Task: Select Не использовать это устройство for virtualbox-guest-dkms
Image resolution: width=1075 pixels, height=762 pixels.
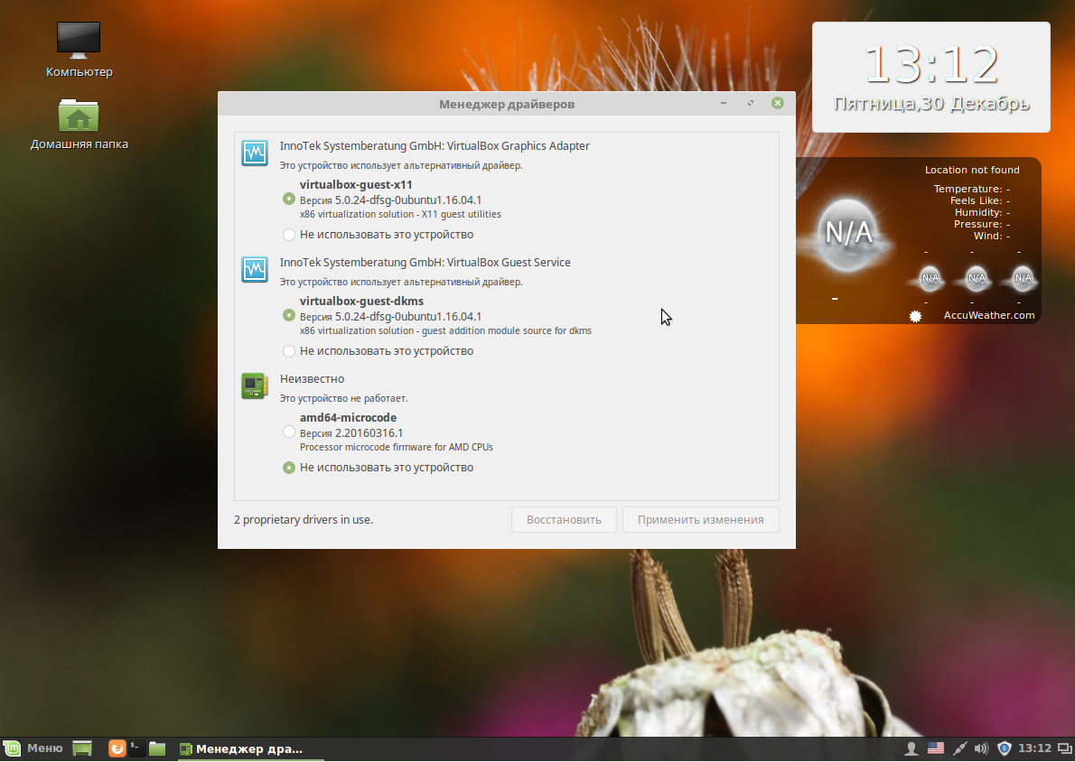Action: 289,350
